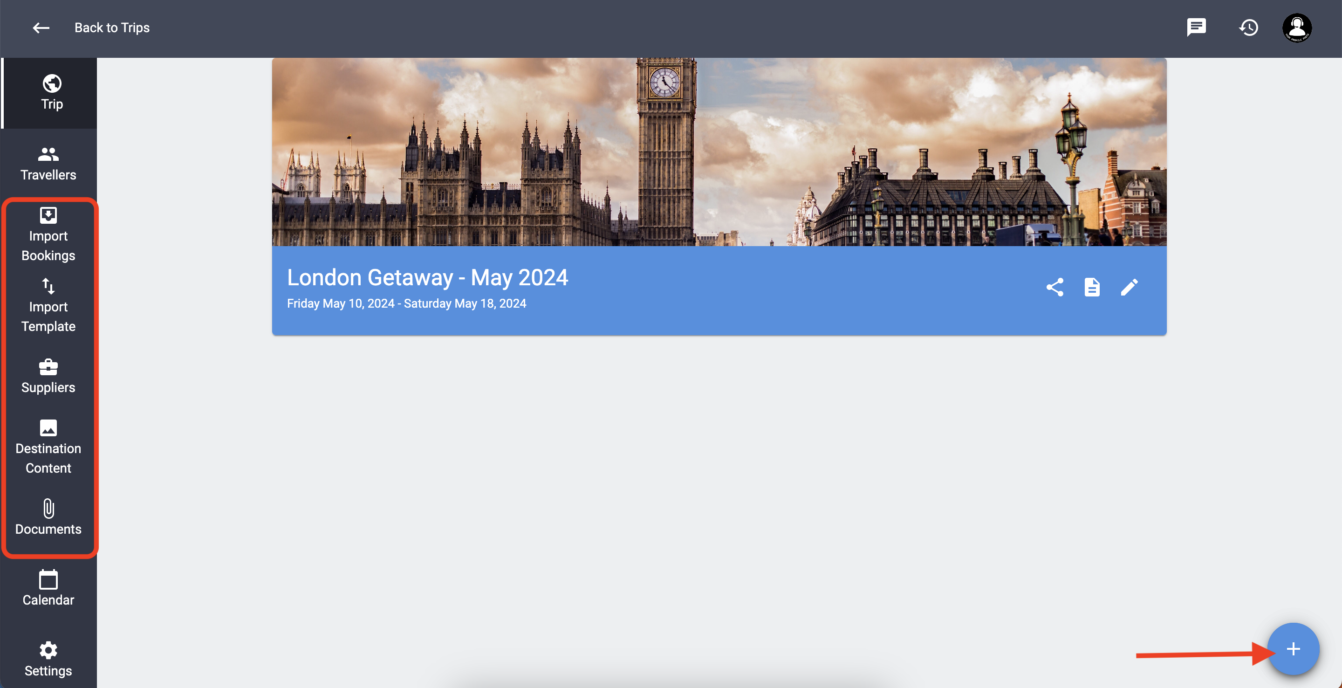Screen dimensions: 1342x688
Task: Open the chat messages icon
Action: coord(1196,27)
